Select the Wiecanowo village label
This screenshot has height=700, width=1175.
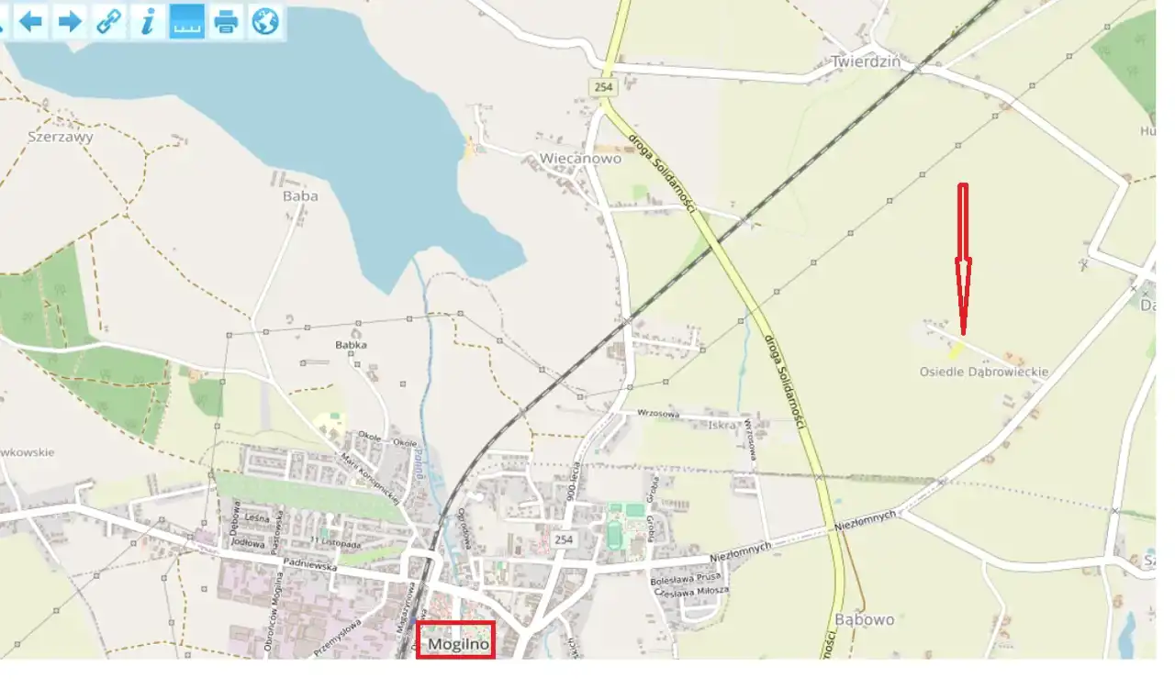(x=580, y=158)
